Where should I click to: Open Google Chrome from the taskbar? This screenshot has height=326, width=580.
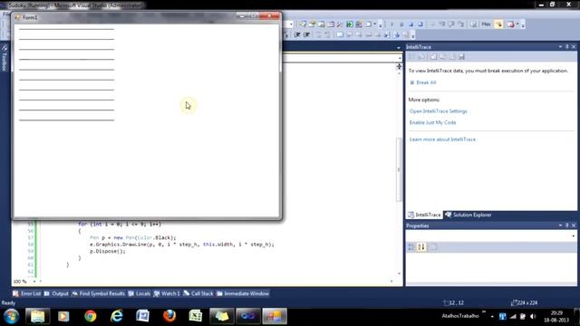pyautogui.click(x=91, y=316)
